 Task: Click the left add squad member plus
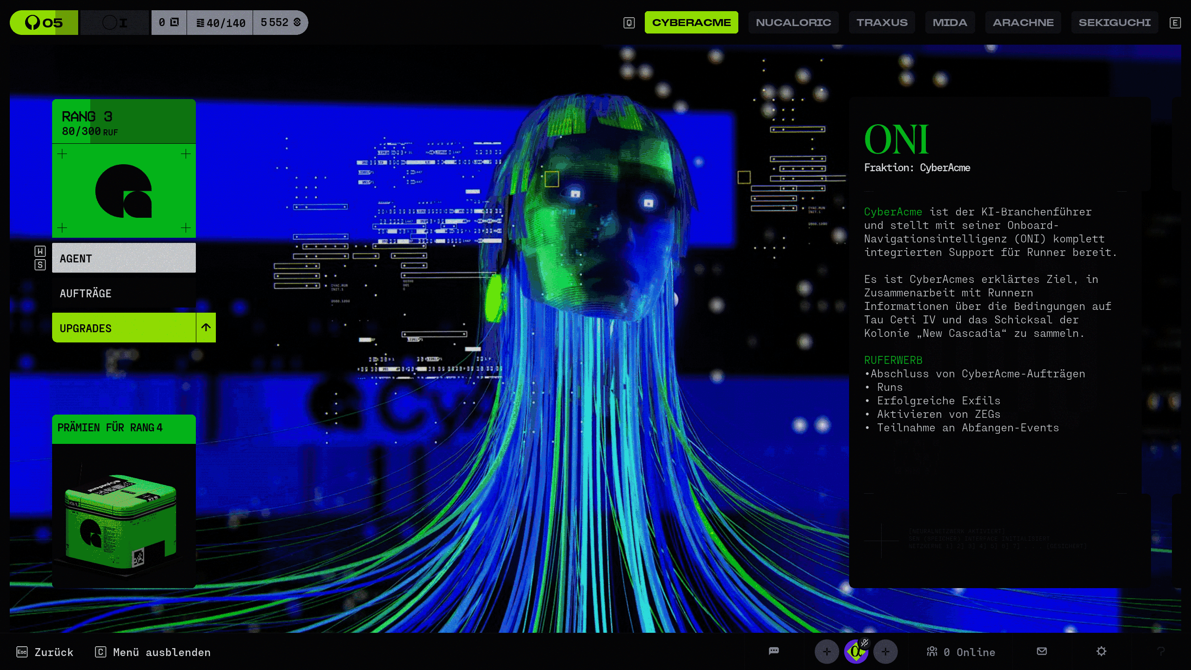(827, 651)
